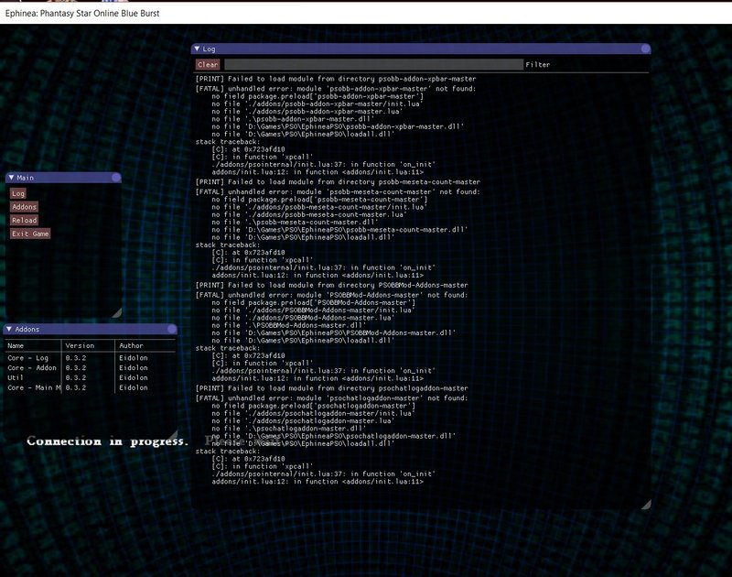The width and height of the screenshot is (732, 577).
Task: Click the Eidolon author cell for Core - Log
Action: [134, 358]
